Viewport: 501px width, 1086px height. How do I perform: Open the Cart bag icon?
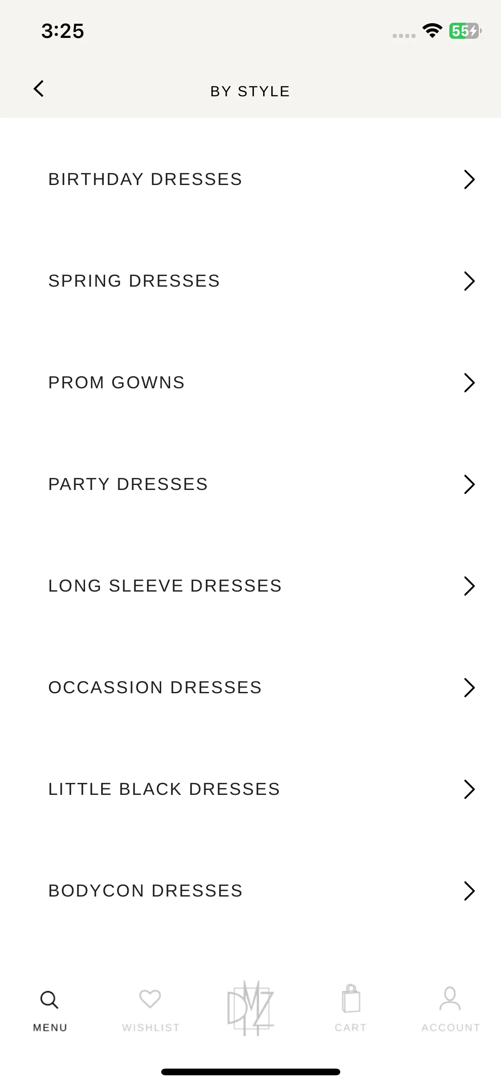pos(351,999)
